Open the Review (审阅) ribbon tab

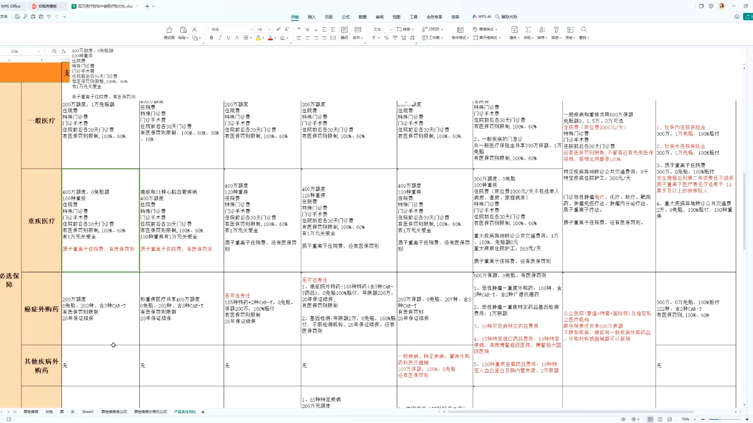pos(380,17)
